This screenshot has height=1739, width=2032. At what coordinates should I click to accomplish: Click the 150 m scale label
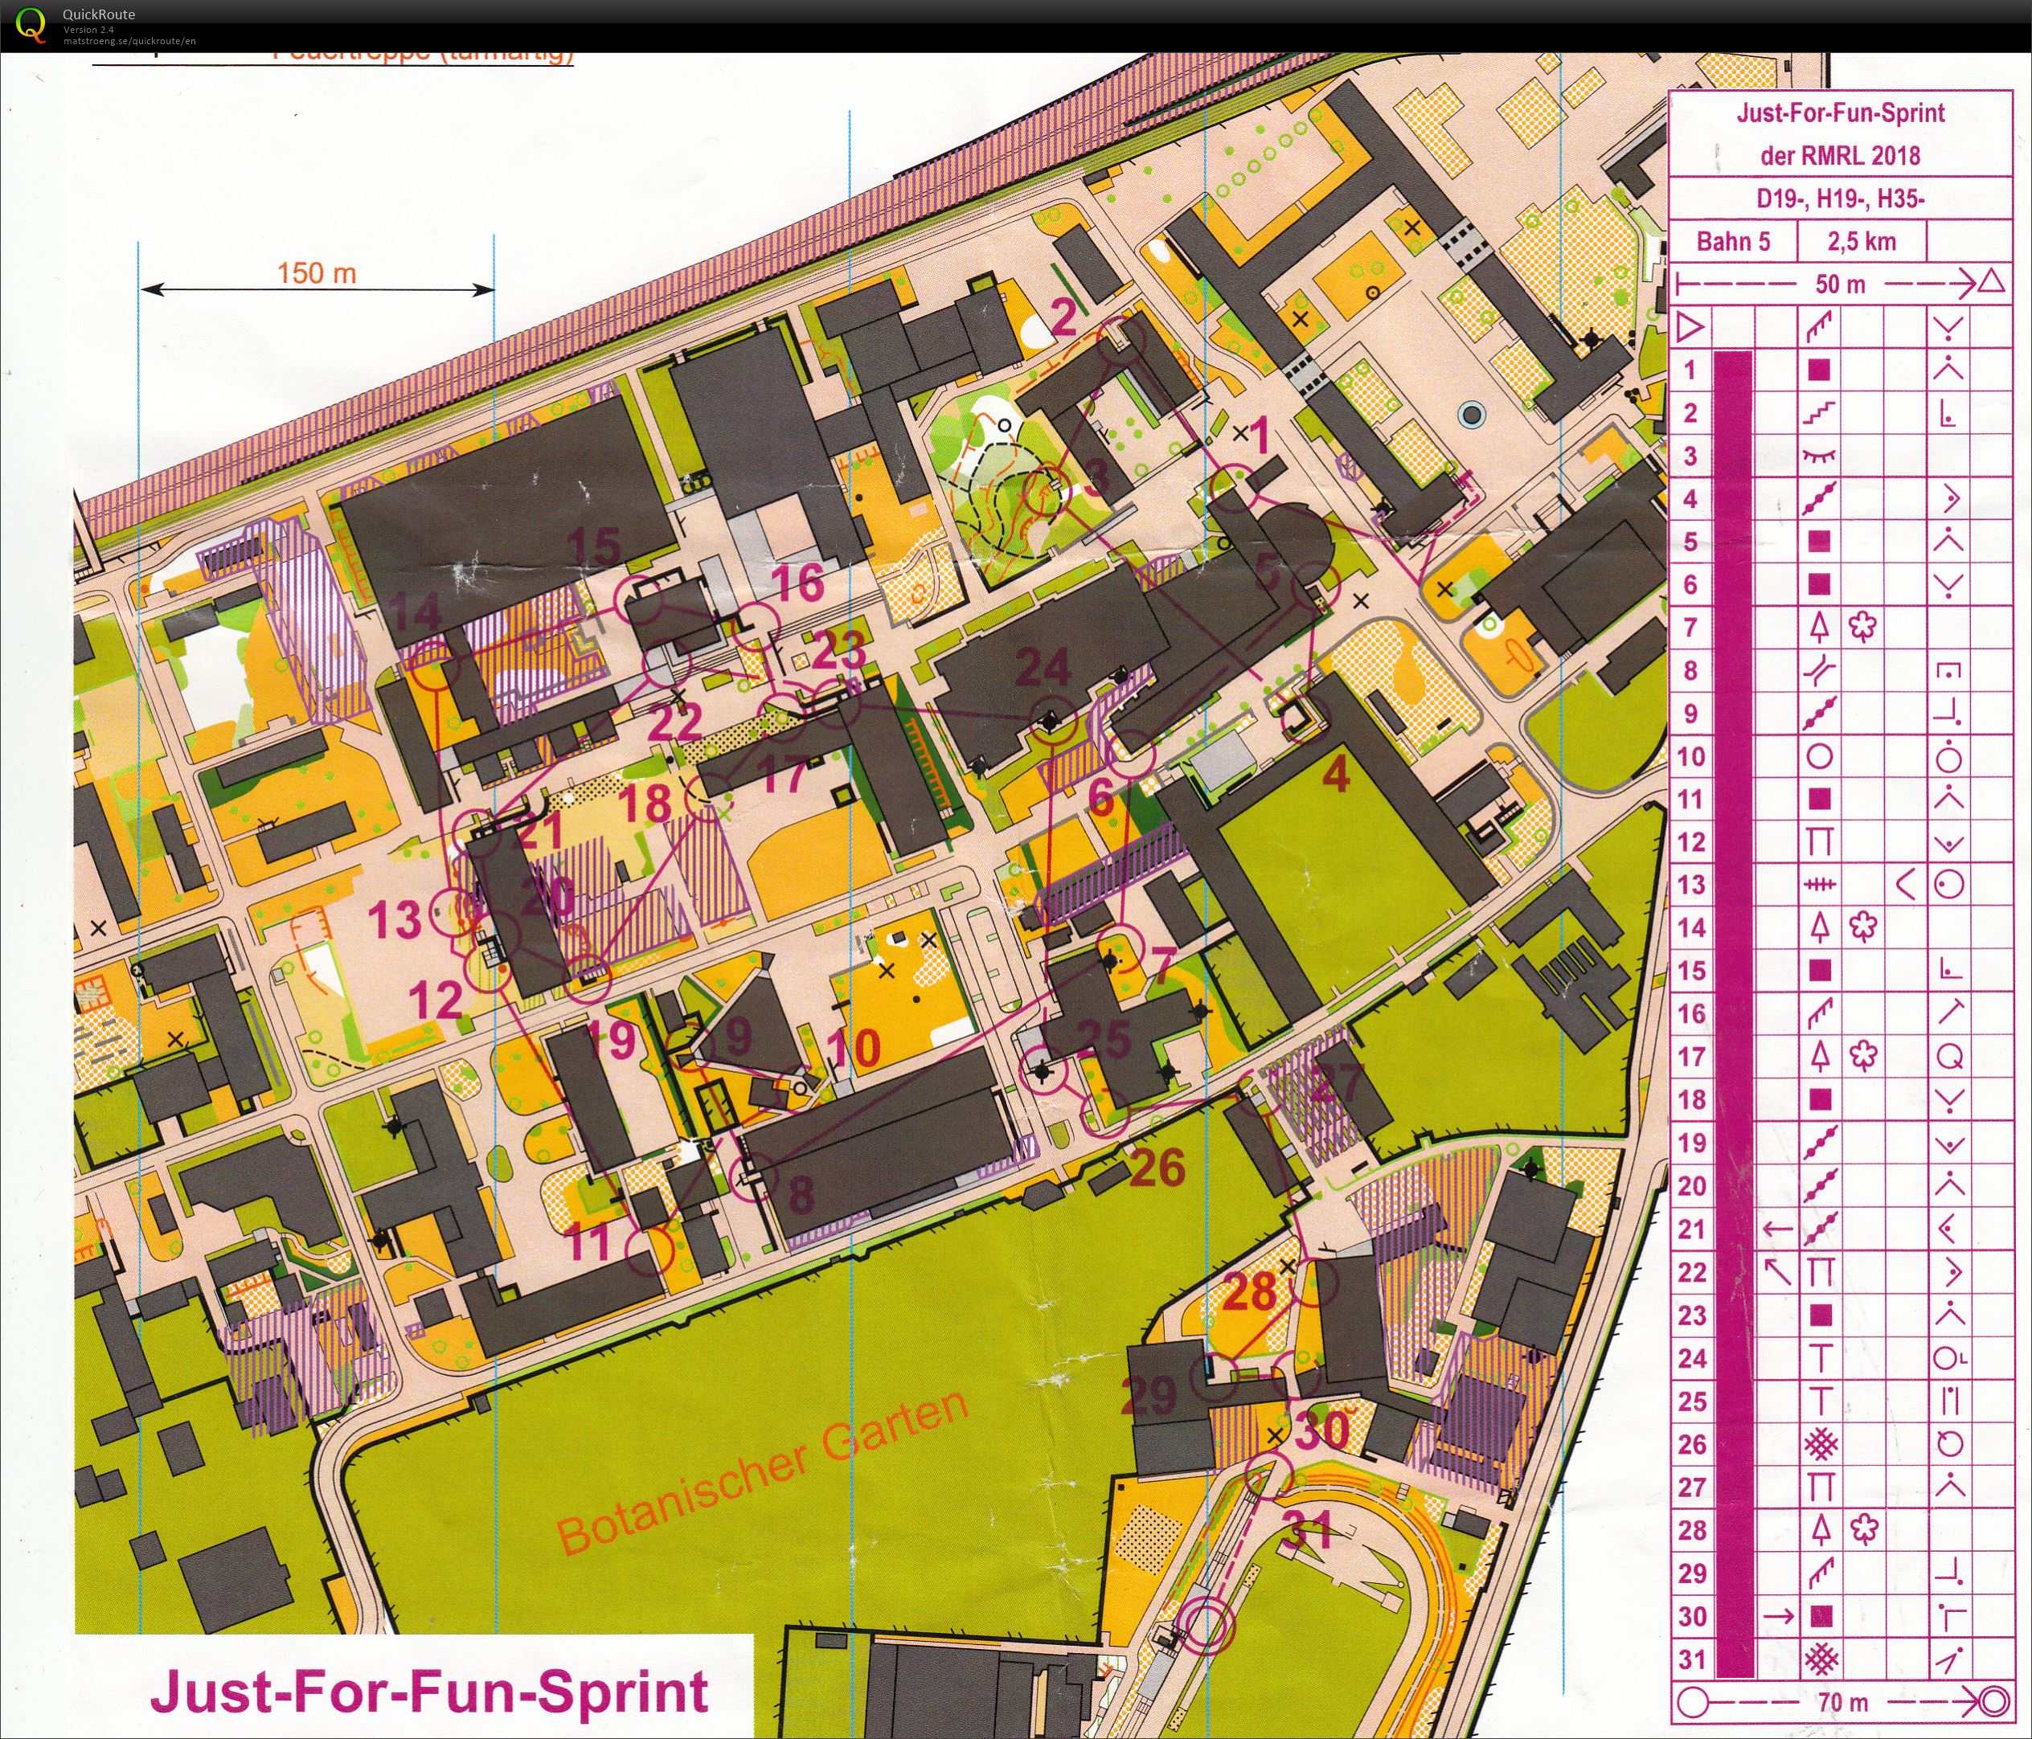[316, 273]
